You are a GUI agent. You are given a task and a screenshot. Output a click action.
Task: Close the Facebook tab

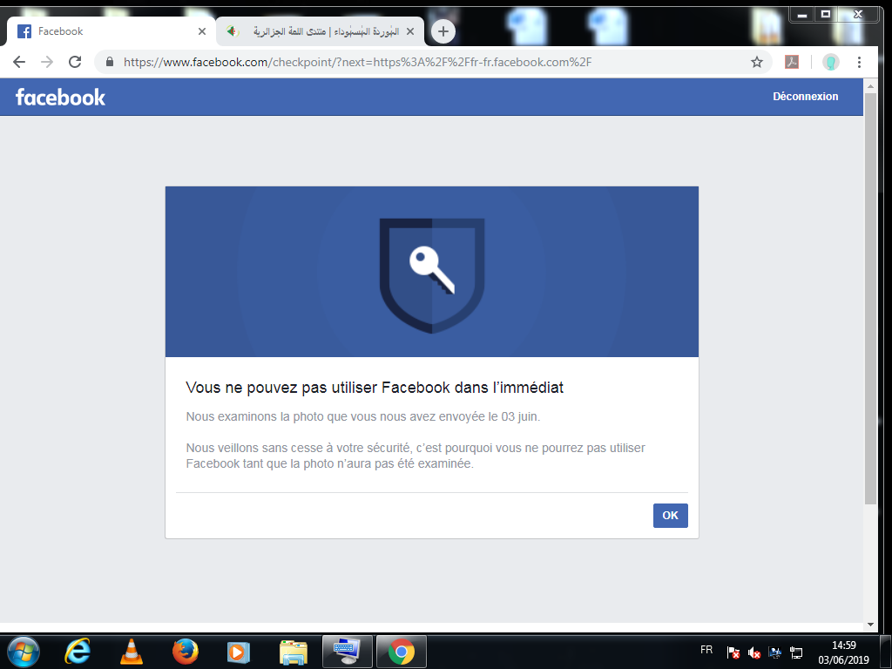(x=202, y=31)
